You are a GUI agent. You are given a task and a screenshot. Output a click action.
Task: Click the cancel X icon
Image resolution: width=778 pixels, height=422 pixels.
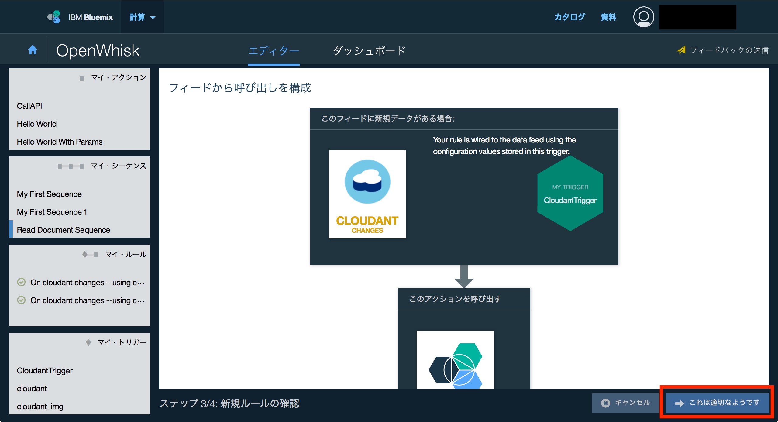coord(605,403)
